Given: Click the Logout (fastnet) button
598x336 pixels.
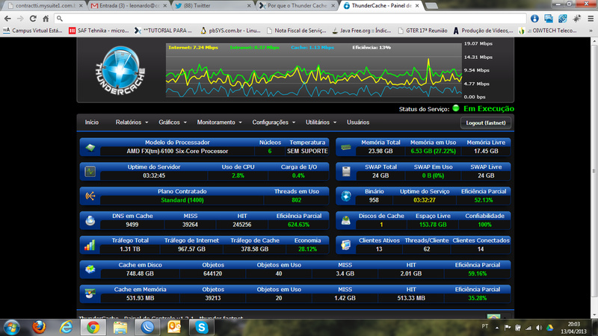Looking at the screenshot, I should [485, 122].
